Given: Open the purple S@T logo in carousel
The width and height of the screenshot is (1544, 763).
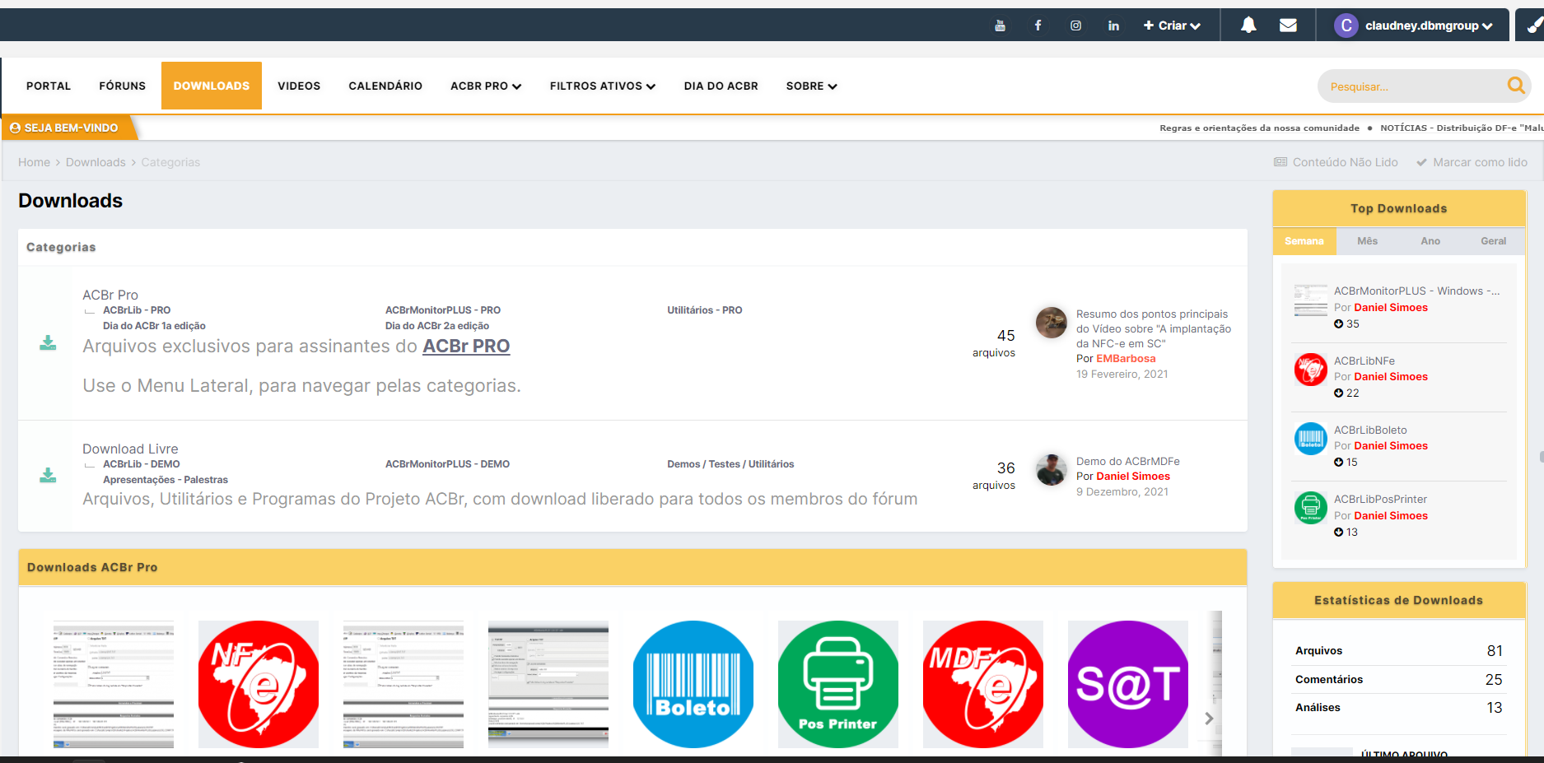Looking at the screenshot, I should point(1128,684).
